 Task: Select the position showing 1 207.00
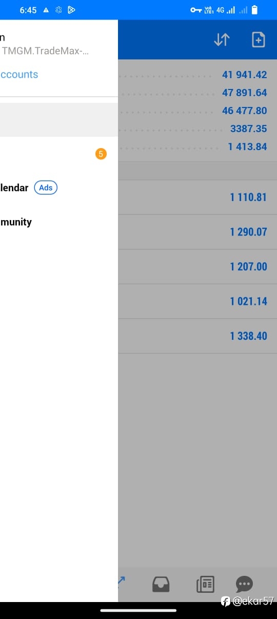tap(197, 267)
